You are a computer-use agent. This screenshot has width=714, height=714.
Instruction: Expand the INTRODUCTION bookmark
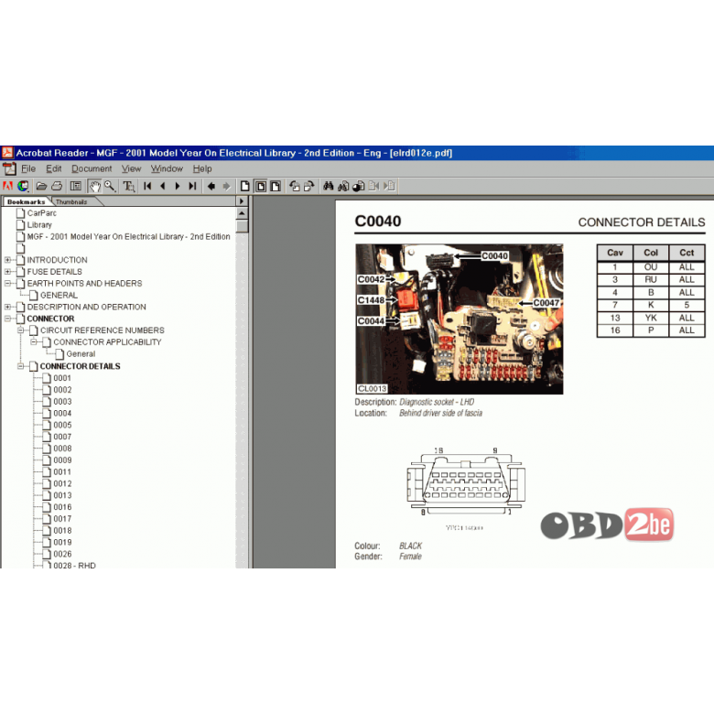click(7, 260)
